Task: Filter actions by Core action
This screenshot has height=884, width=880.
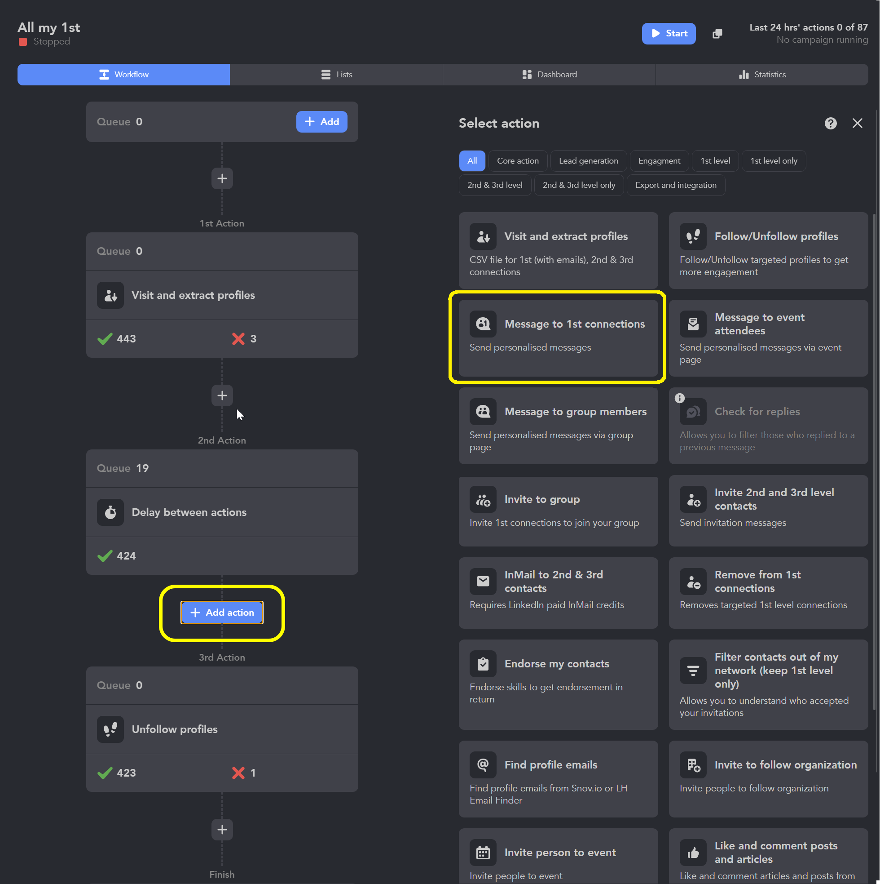Action: tap(518, 161)
